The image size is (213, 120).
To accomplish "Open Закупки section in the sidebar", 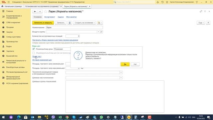I will (9, 32).
